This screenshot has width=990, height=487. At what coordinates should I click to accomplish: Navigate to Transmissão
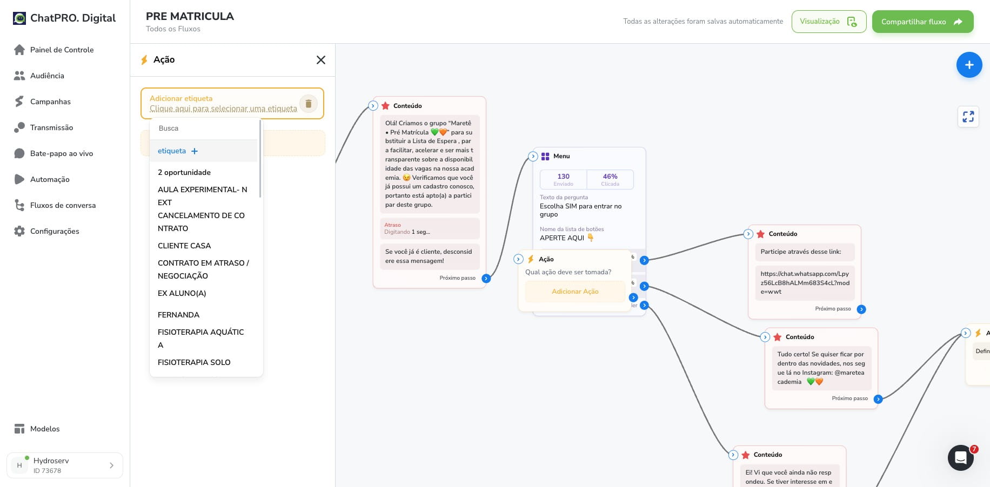pos(51,127)
